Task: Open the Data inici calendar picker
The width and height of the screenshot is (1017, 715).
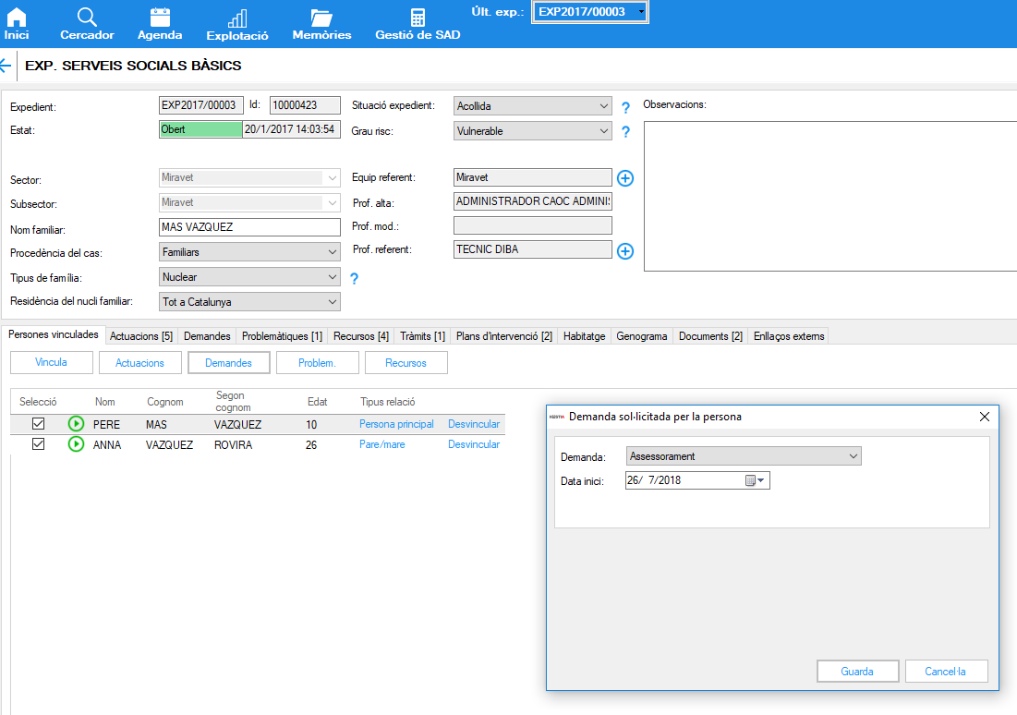Action: pos(755,480)
